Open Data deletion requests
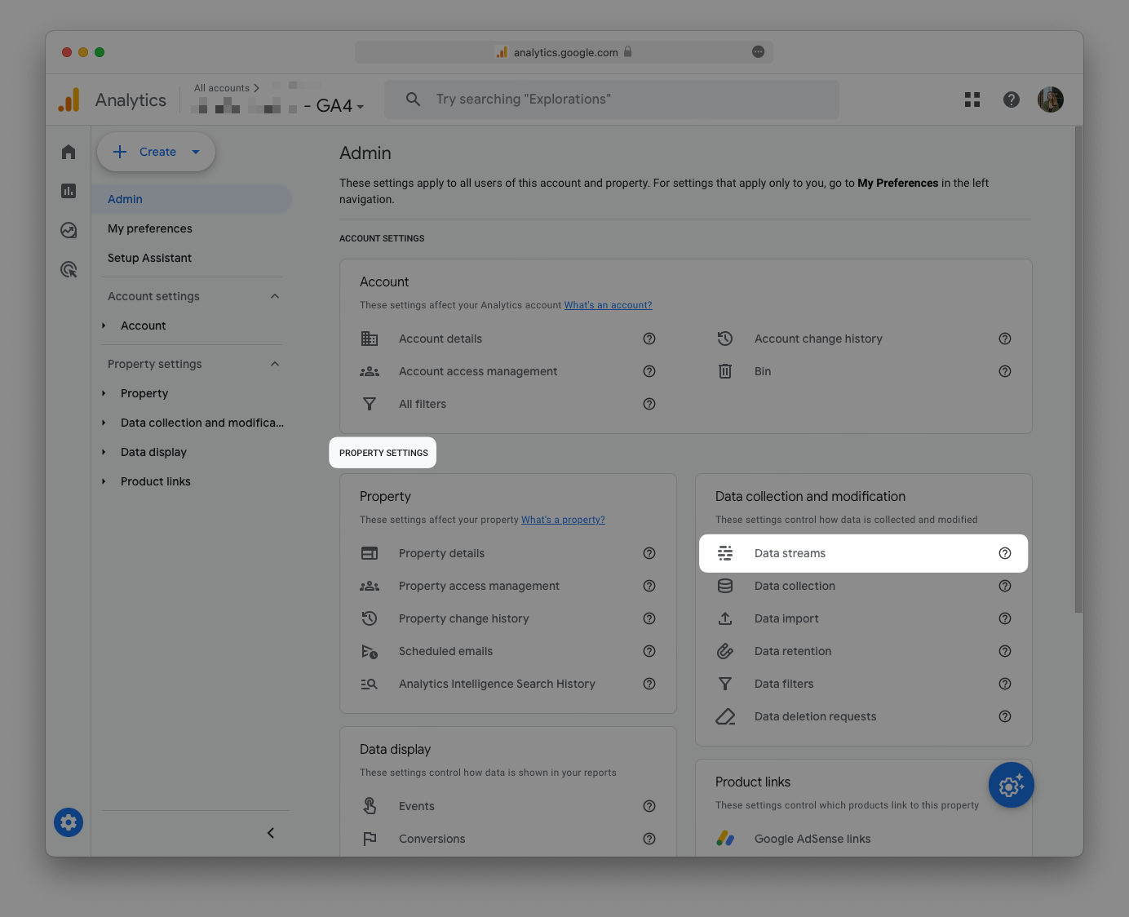 pyautogui.click(x=815, y=716)
